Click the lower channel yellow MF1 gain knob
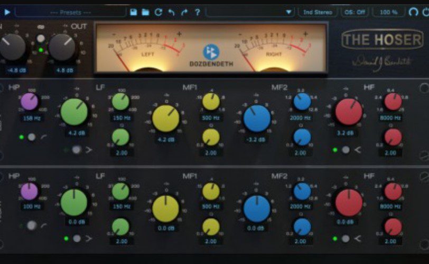 (x=166, y=209)
